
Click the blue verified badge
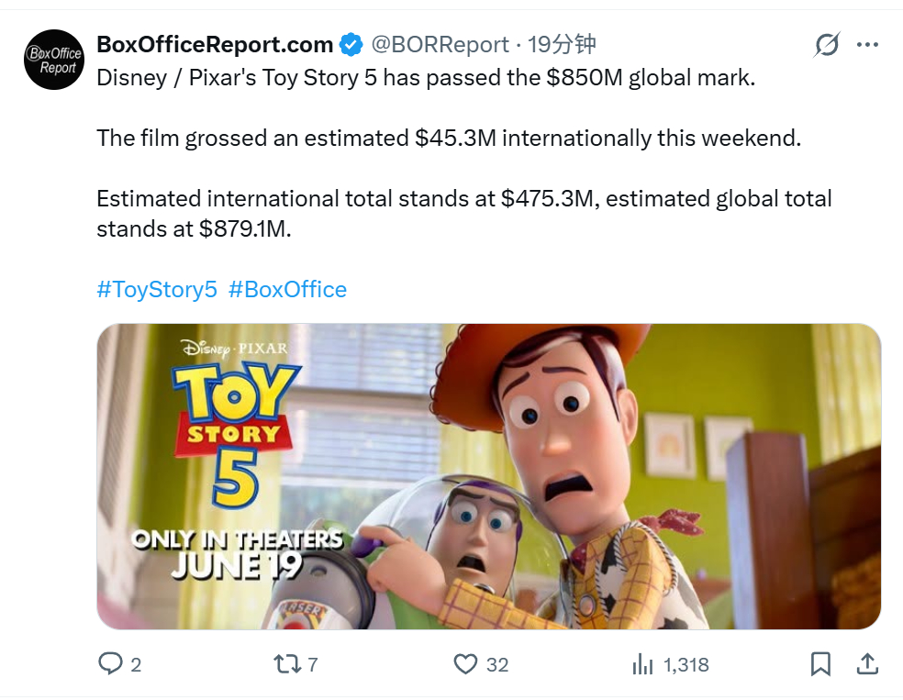coord(351,44)
